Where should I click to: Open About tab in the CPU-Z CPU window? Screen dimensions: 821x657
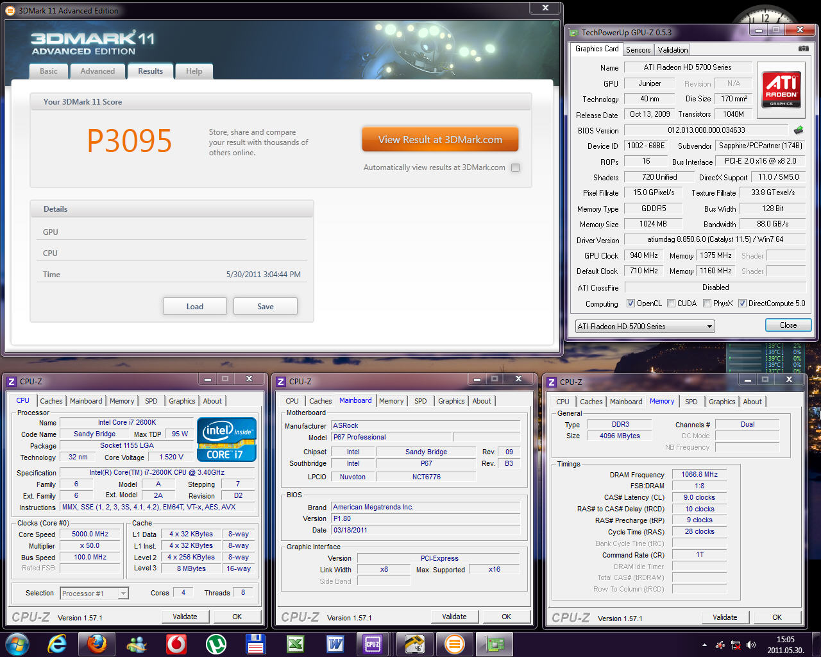point(212,401)
